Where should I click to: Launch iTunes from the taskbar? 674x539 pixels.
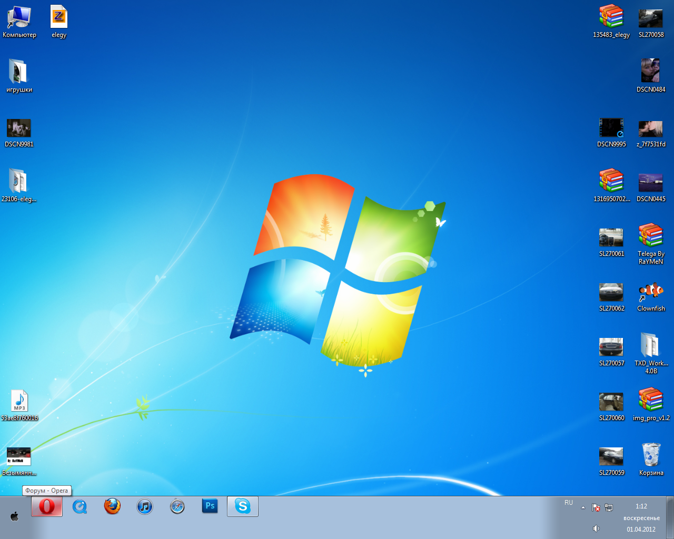click(x=145, y=506)
